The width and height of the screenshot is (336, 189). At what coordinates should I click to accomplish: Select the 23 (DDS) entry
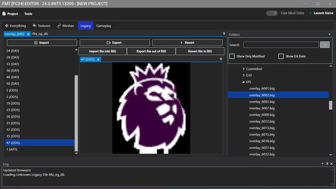click(40, 110)
